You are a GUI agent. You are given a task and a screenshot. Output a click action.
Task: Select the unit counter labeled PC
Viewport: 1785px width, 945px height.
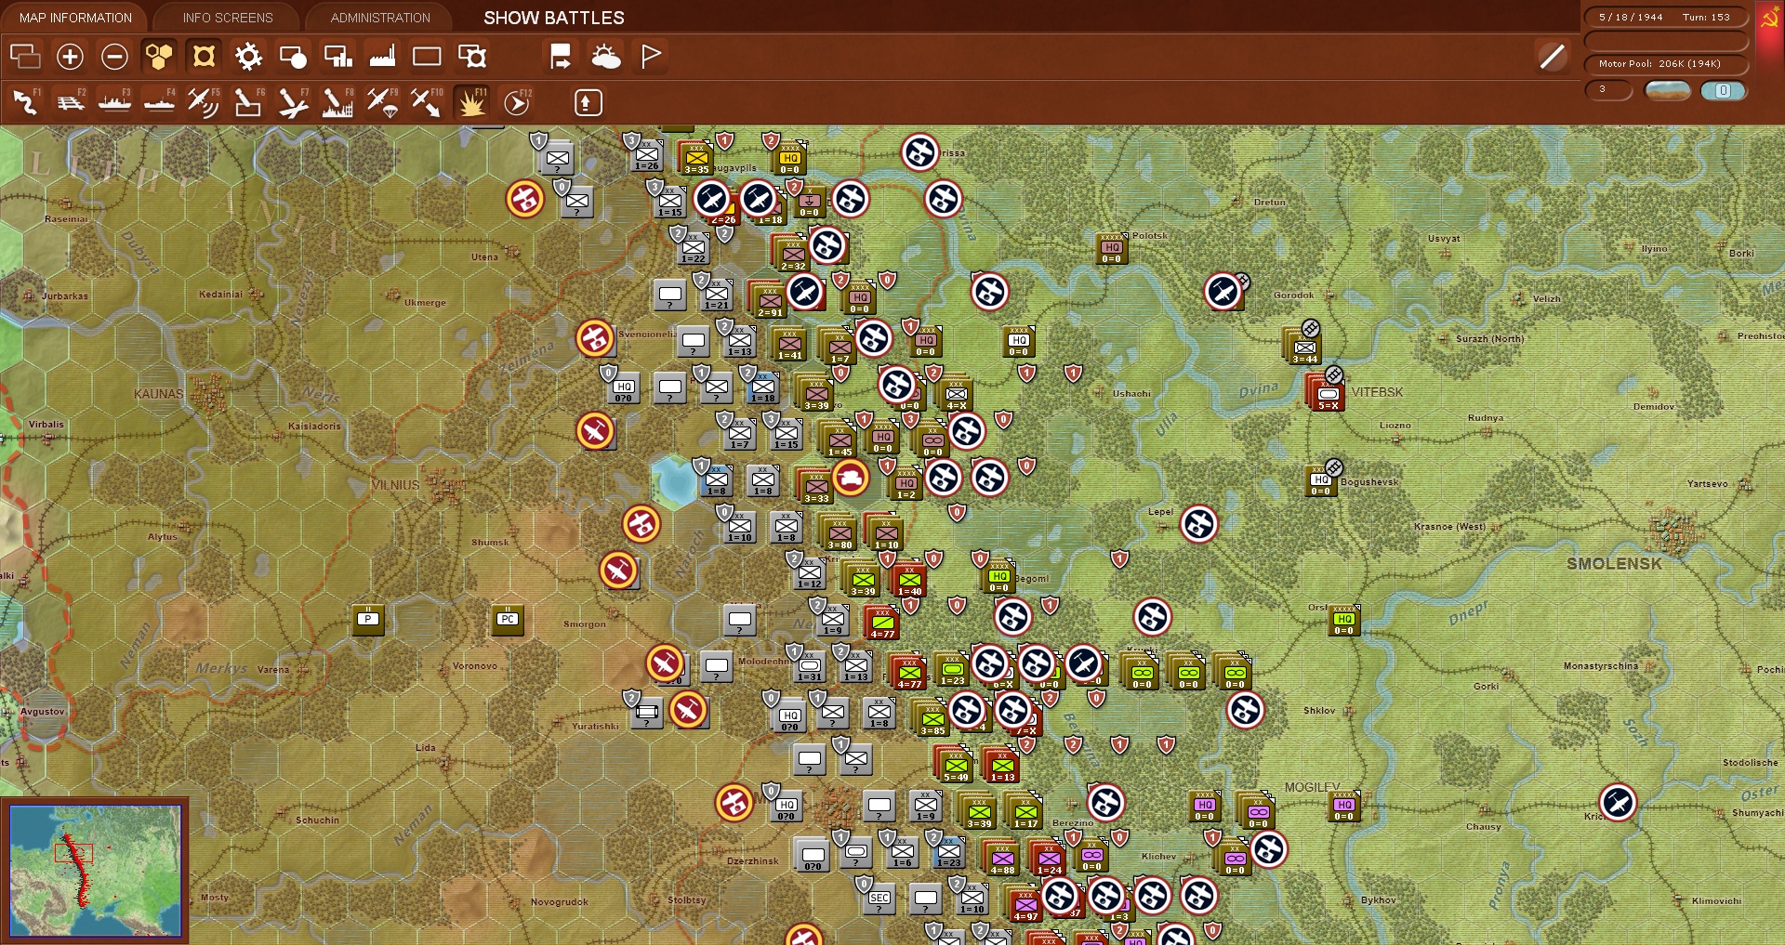point(507,619)
